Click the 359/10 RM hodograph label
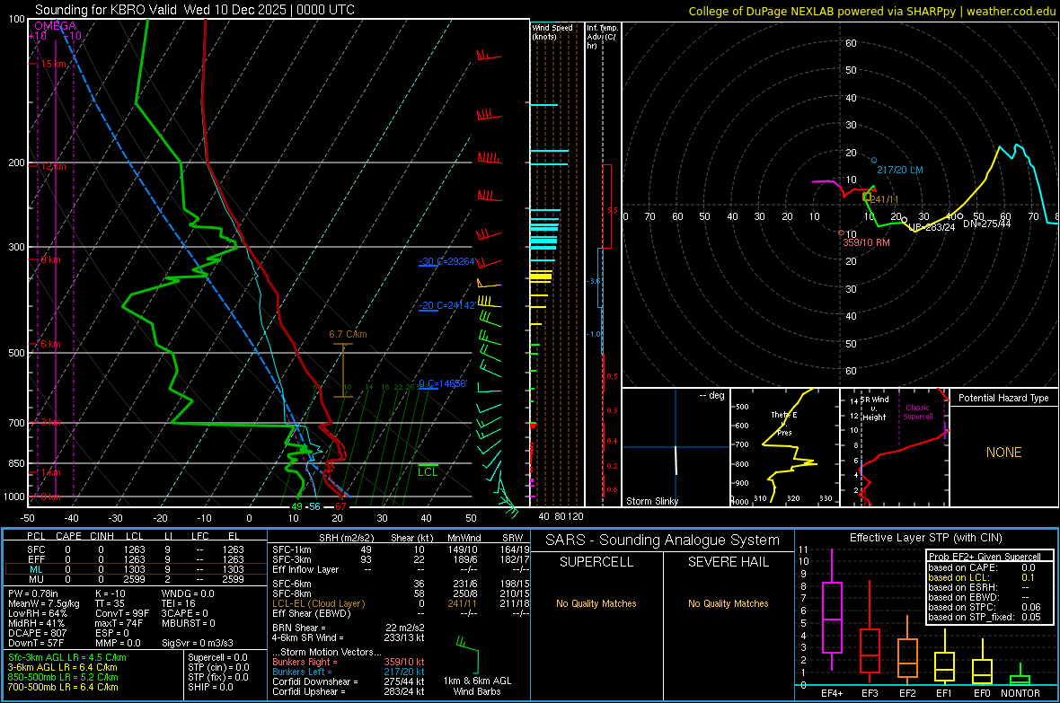1060x703 pixels. pyautogui.click(x=866, y=242)
